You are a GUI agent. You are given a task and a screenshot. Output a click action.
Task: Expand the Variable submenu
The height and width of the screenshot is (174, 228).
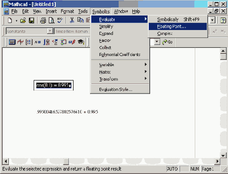pos(120,64)
